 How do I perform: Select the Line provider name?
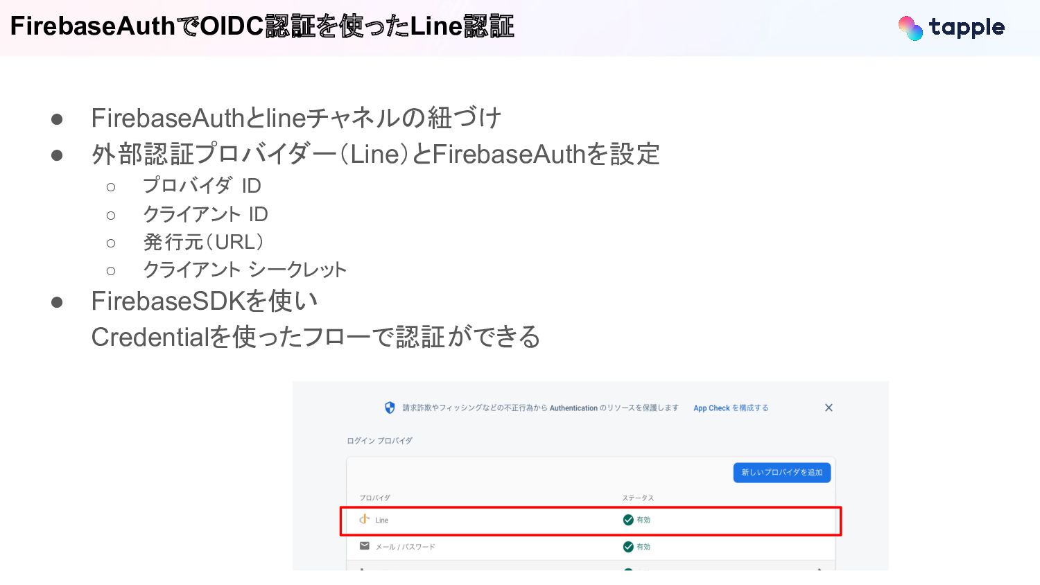pyautogui.click(x=382, y=521)
